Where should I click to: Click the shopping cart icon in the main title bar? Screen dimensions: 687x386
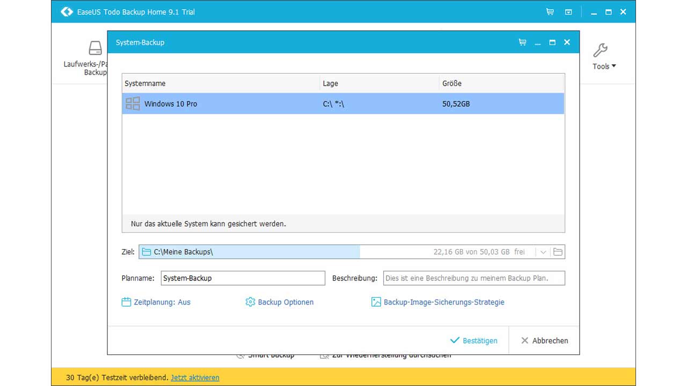click(550, 12)
